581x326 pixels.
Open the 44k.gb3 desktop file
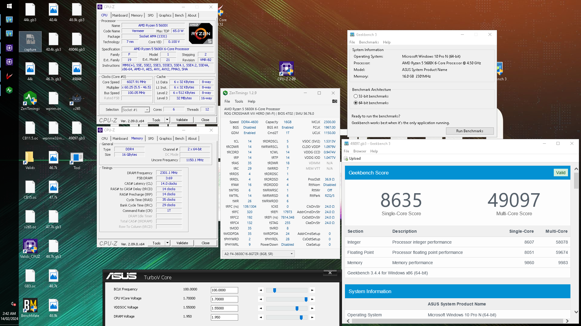click(x=30, y=13)
